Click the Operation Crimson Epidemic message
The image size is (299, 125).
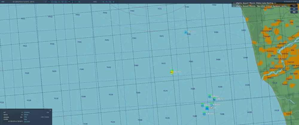click(x=261, y=6)
